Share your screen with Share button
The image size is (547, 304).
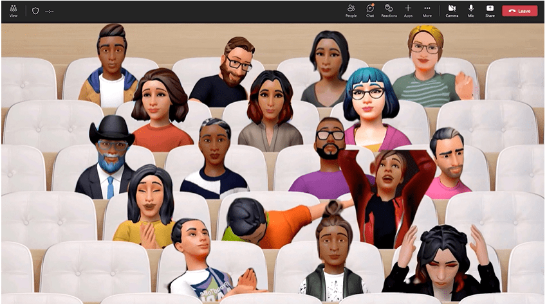tap(490, 10)
